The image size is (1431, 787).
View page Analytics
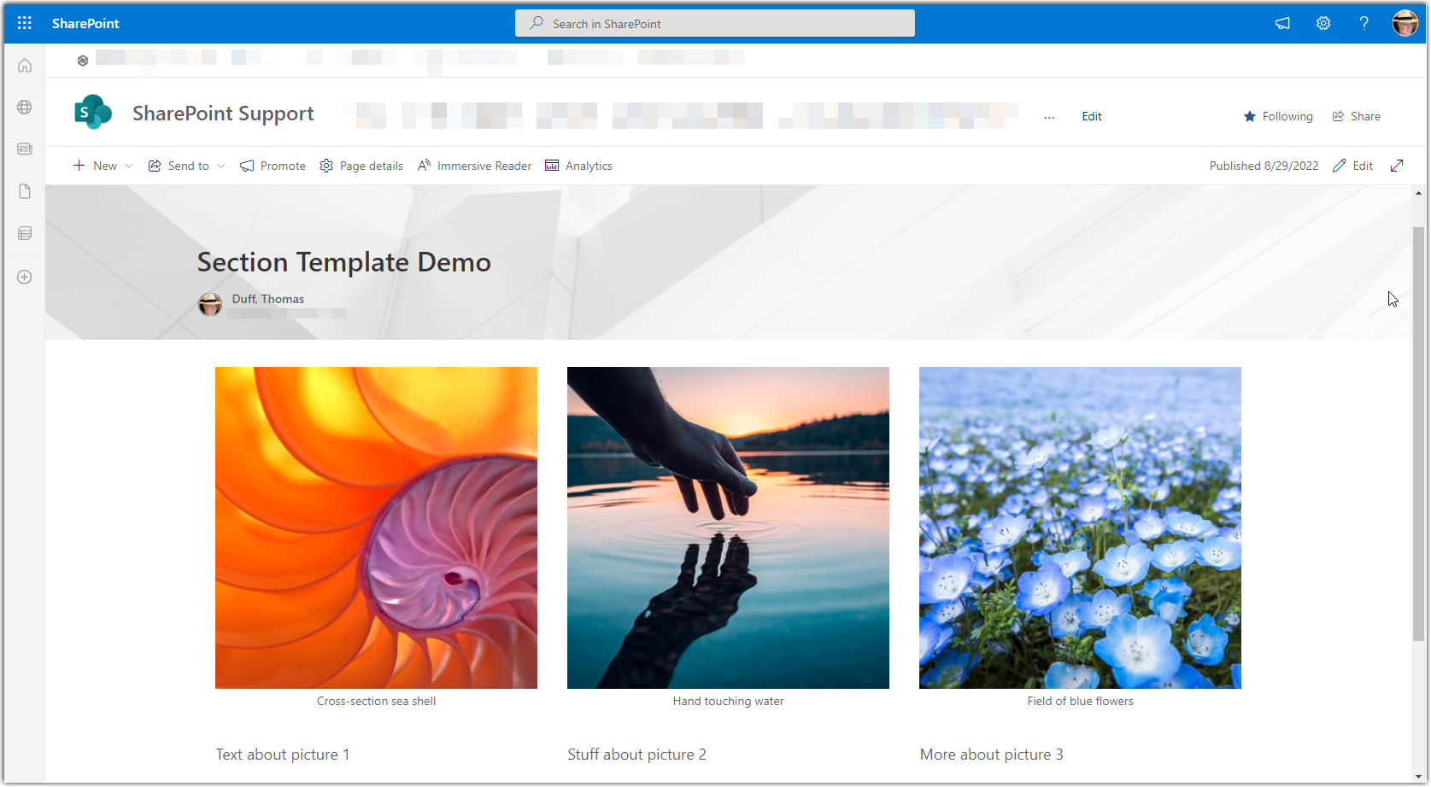click(x=578, y=165)
